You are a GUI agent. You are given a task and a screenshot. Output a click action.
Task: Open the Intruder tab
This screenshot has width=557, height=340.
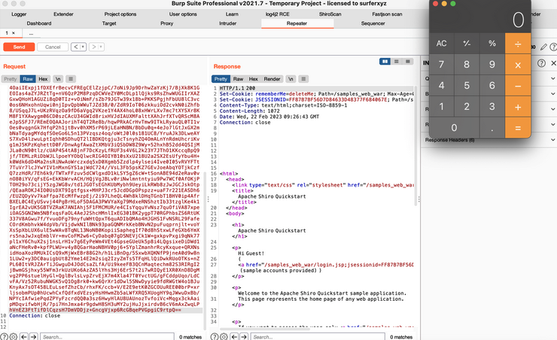coord(228,23)
